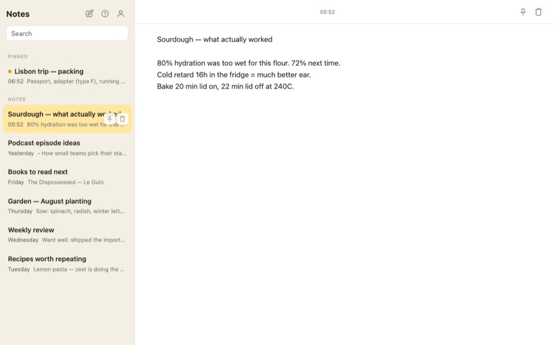The width and height of the screenshot is (553, 345).
Task: Pin the open note from top bar
Action: point(523,12)
